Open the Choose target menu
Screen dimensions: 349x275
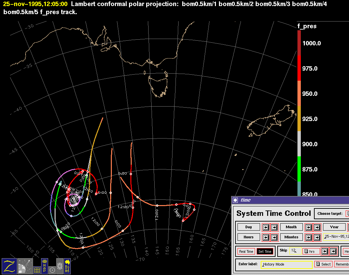[347, 213]
